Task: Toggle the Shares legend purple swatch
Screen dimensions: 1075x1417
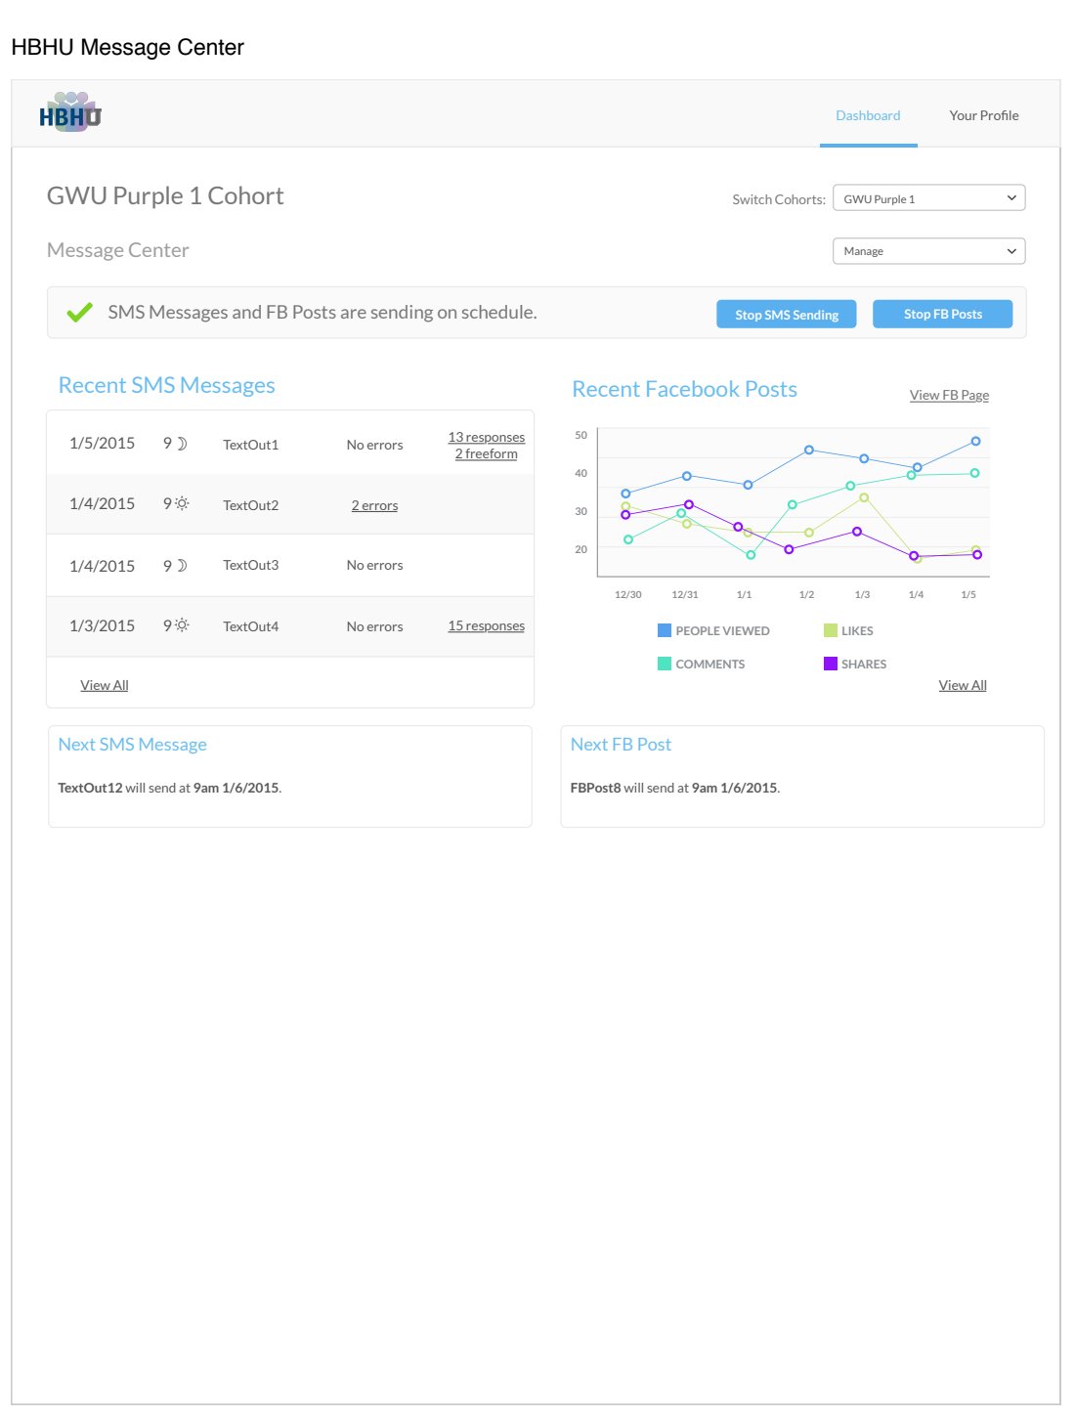Action: pos(830,665)
